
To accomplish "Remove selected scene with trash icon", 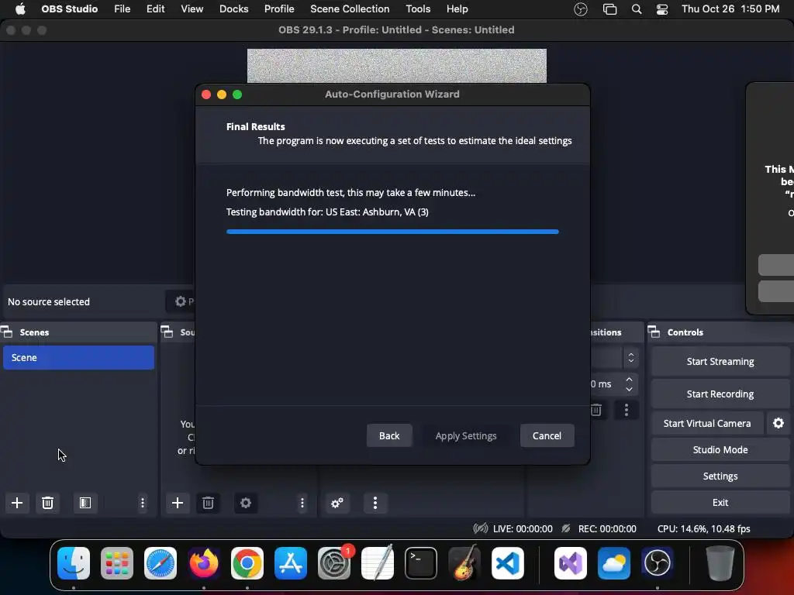I will click(x=47, y=502).
